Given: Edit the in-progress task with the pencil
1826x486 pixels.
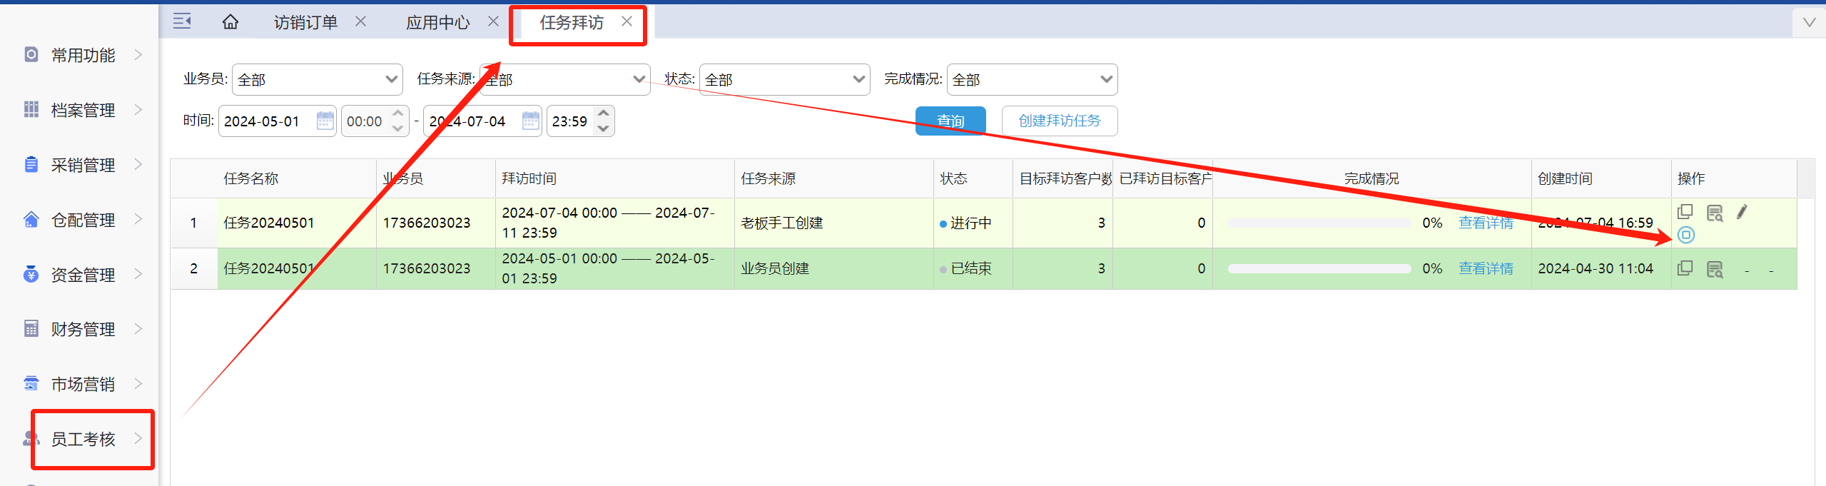Looking at the screenshot, I should point(1742,212).
